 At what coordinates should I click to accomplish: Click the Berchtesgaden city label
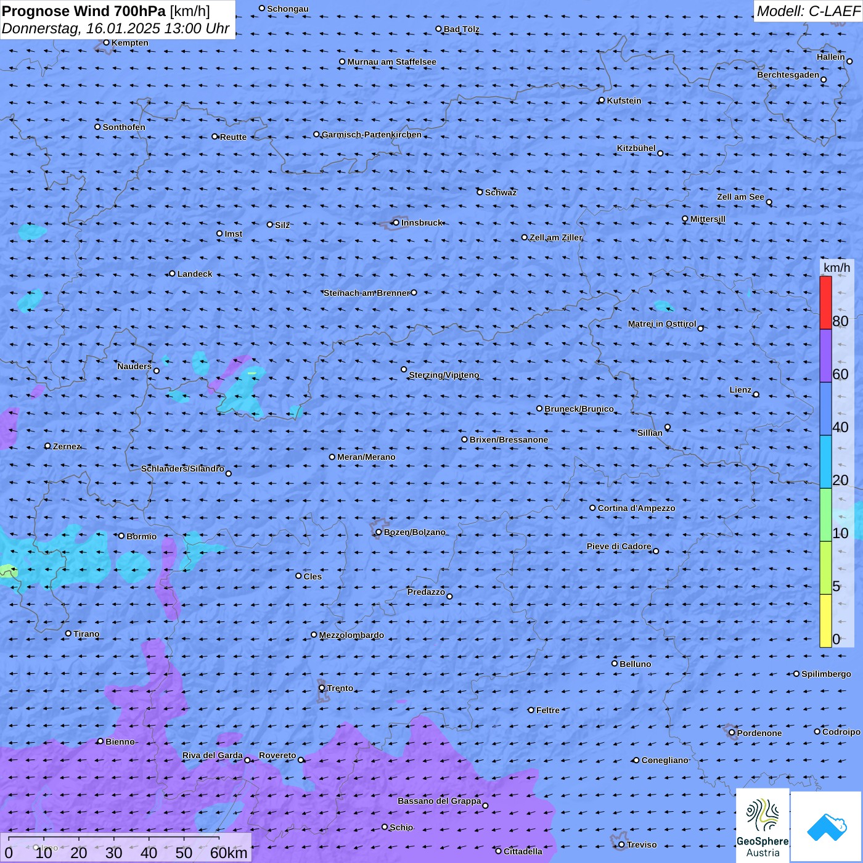788,75
